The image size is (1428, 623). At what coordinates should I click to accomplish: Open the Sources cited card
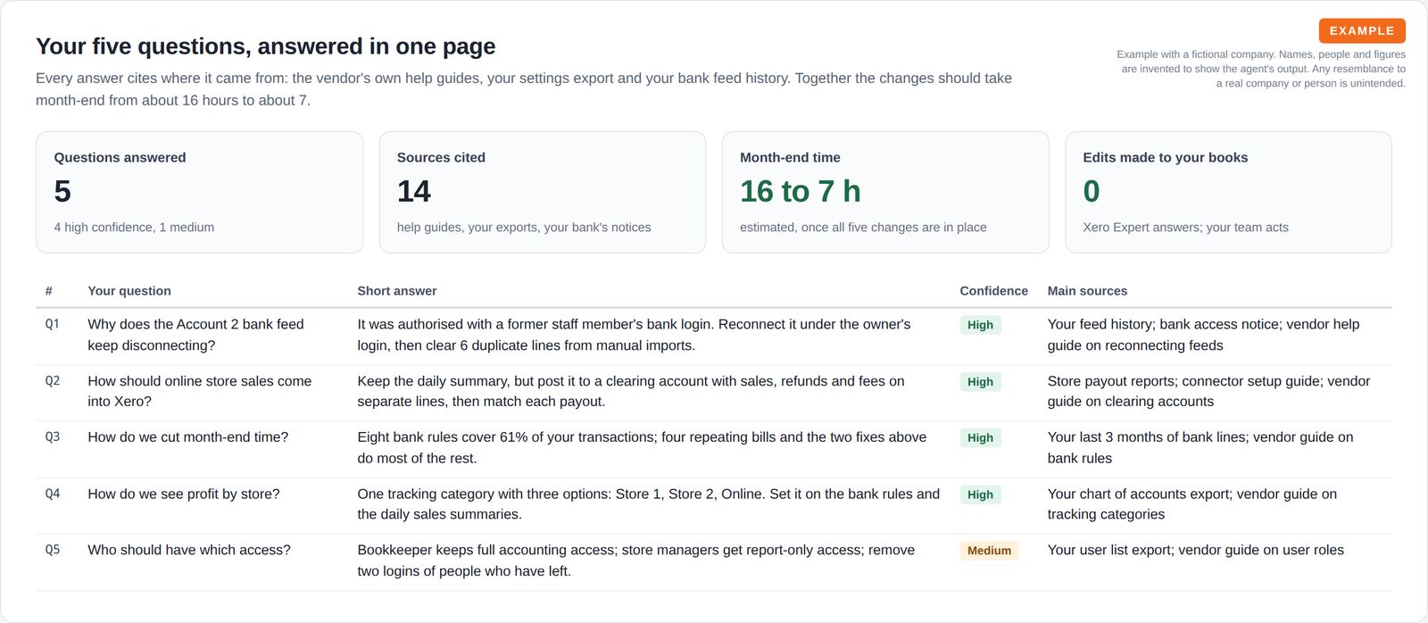tap(543, 193)
